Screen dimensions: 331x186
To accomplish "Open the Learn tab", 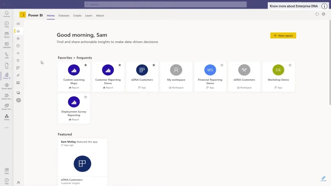I will (x=89, y=15).
